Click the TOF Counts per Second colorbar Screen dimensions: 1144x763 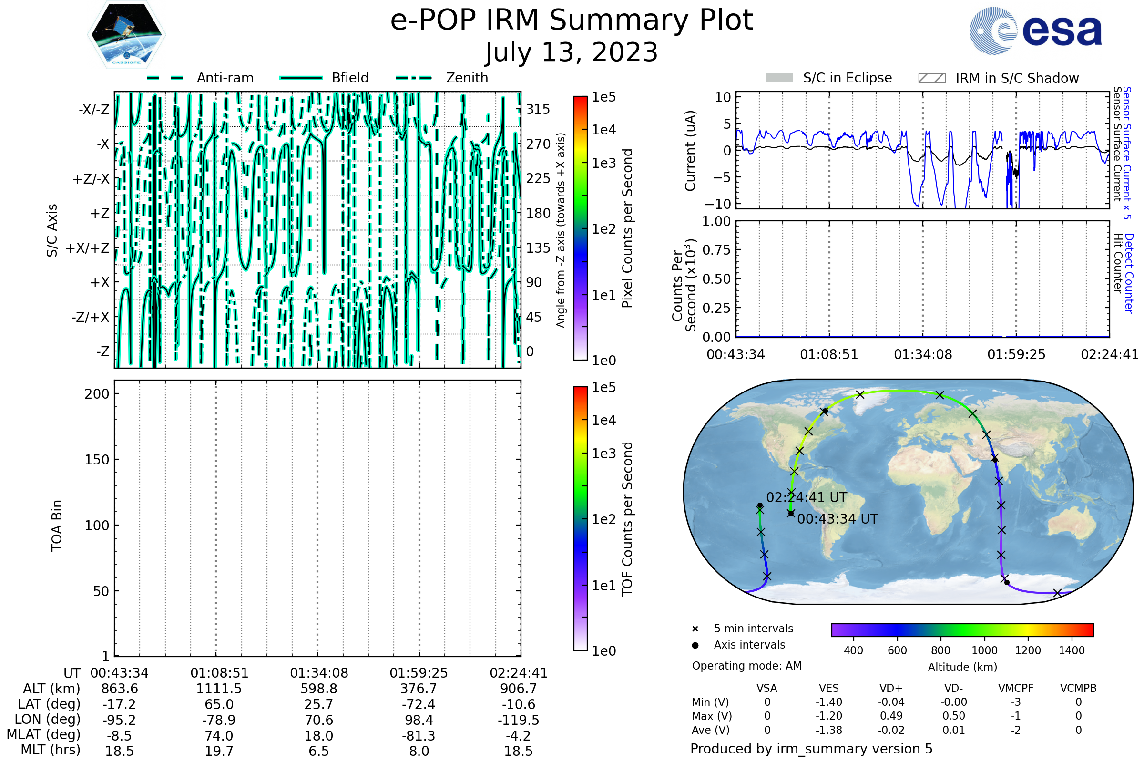tap(580, 519)
